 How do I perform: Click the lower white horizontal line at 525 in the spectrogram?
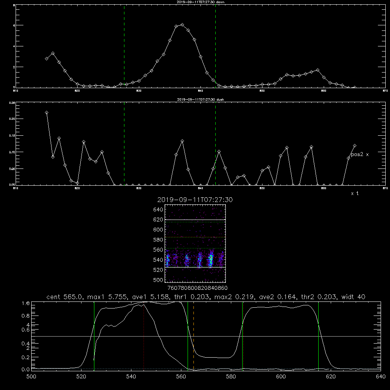point(195,267)
